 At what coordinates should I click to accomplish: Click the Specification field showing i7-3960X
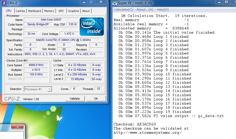(x=63, y=40)
